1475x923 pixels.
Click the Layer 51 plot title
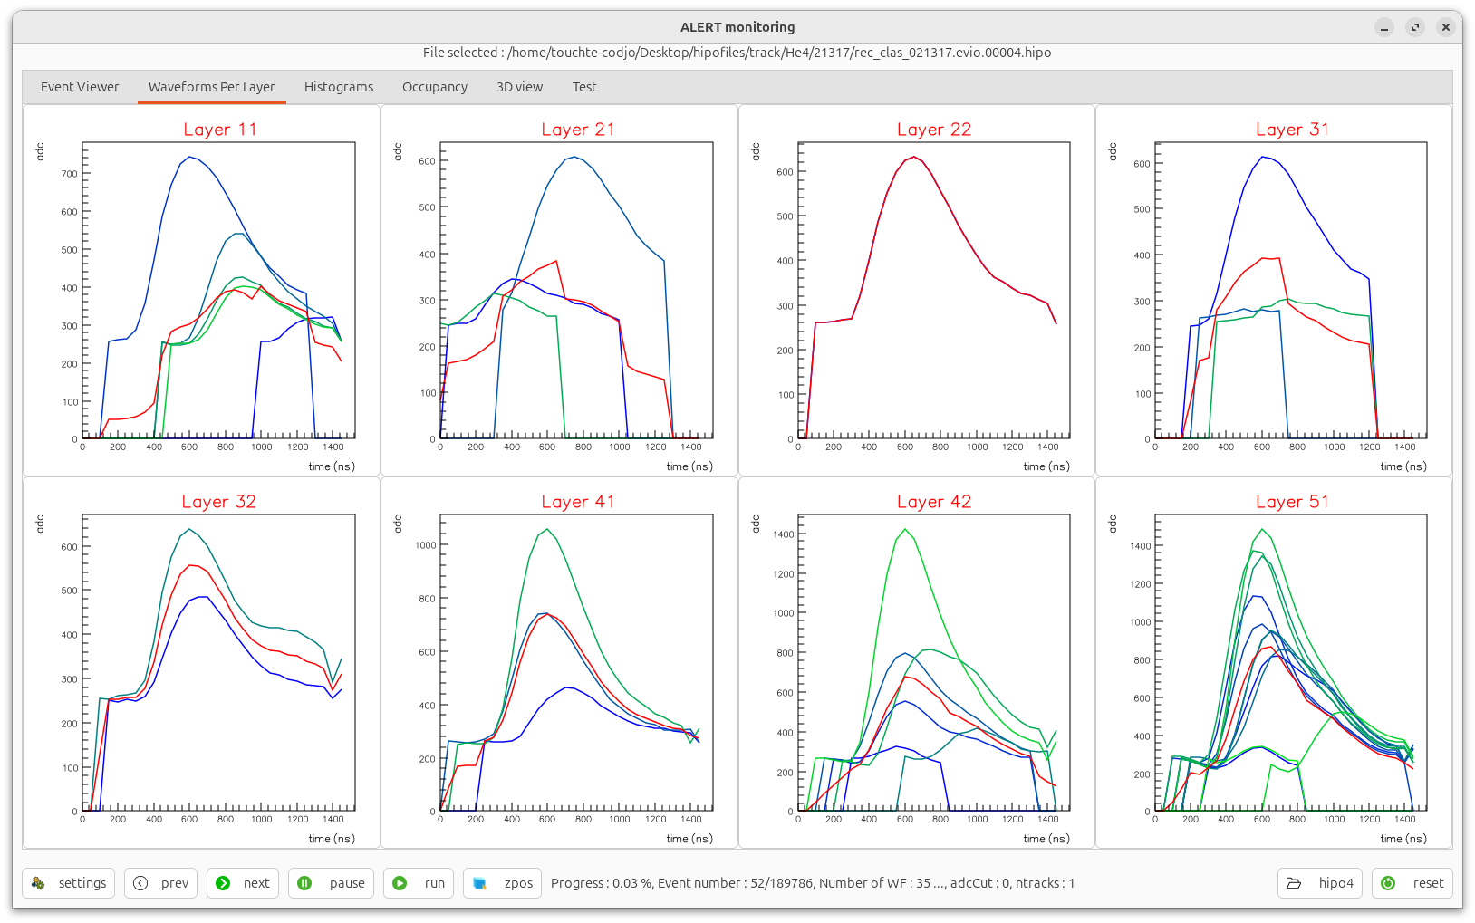click(1292, 502)
